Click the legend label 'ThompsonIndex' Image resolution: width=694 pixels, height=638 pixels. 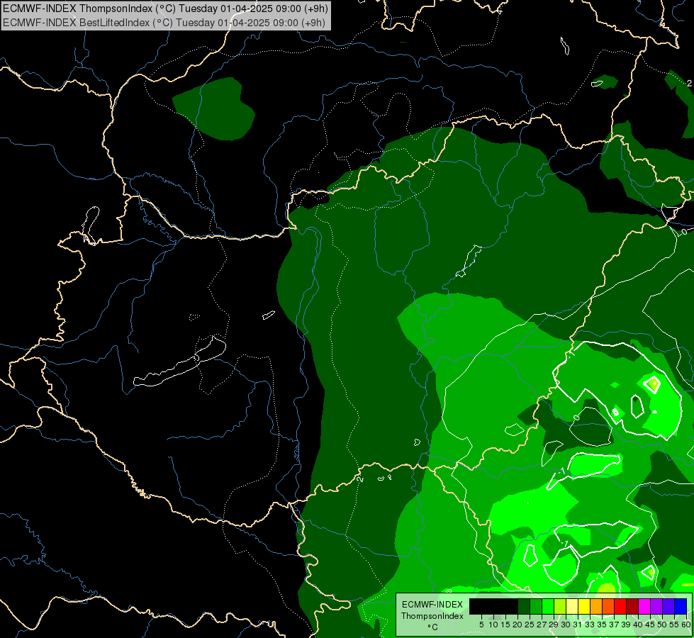(x=432, y=616)
